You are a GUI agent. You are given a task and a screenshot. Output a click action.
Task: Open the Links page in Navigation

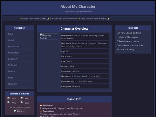pos(11,77)
